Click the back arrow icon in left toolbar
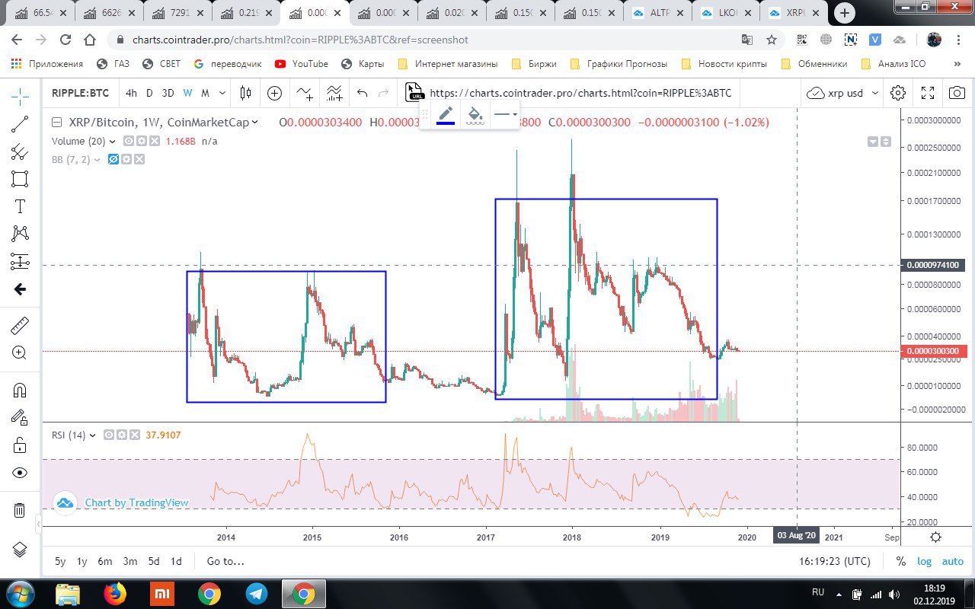 (x=20, y=289)
